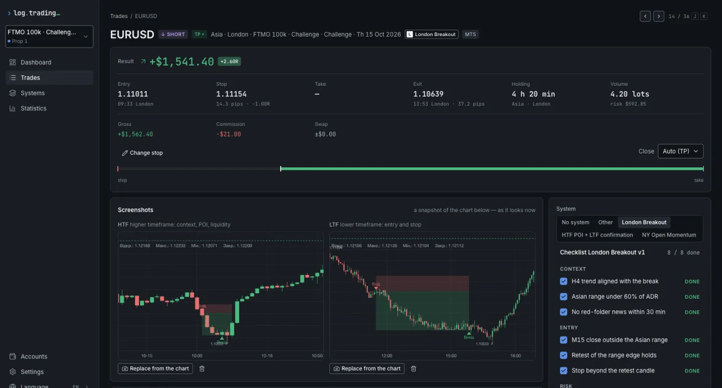Open the Dashboard page

(49, 62)
